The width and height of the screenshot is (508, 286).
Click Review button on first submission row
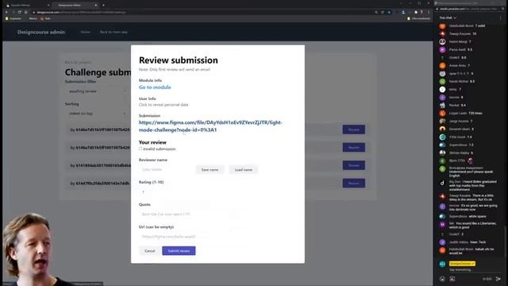click(x=354, y=129)
